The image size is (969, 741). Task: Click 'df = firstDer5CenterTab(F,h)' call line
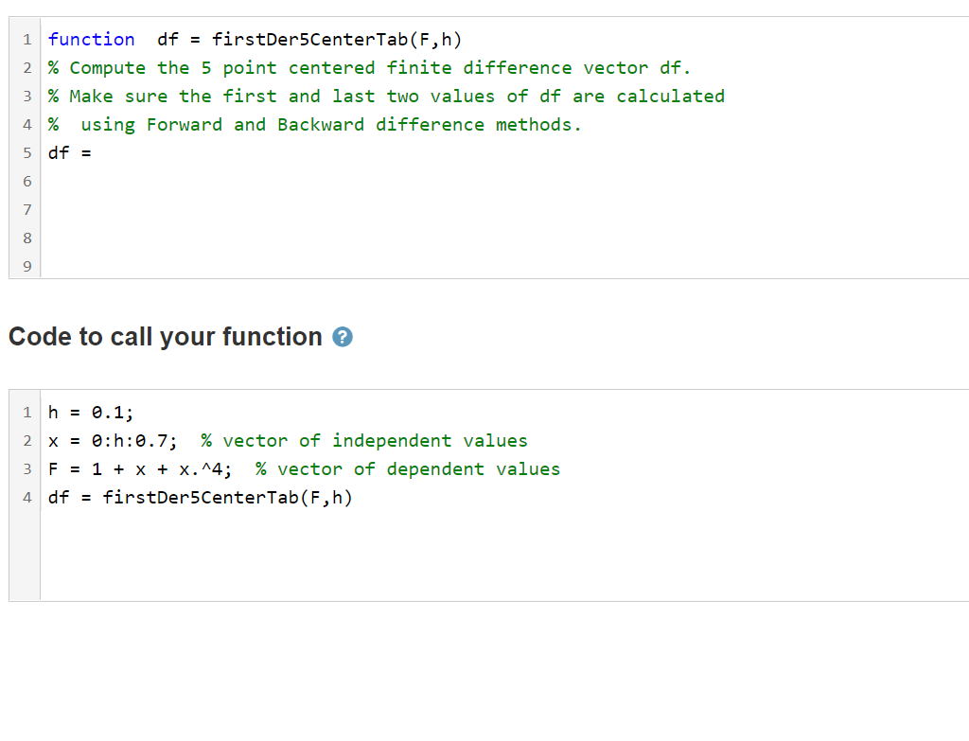pos(201,498)
